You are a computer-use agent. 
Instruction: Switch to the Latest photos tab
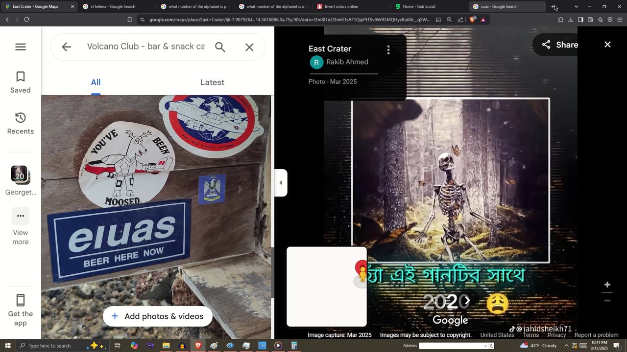(212, 82)
